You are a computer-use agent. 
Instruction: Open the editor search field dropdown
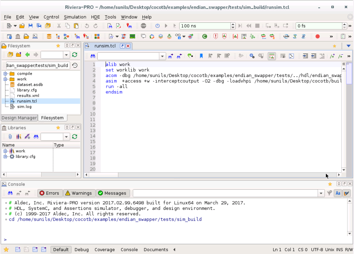162,56
